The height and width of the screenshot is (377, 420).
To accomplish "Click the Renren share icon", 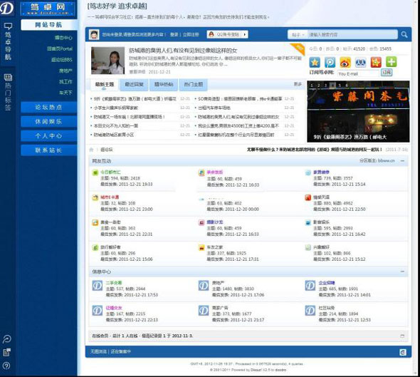I will 360,62.
